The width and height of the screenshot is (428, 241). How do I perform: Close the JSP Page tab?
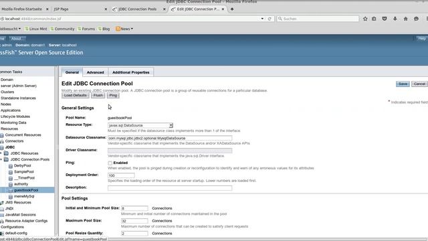[x=106, y=9]
